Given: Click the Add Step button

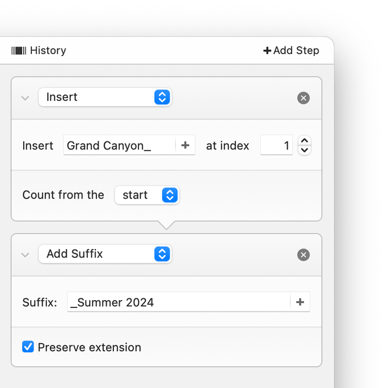Looking at the screenshot, I should tap(291, 50).
